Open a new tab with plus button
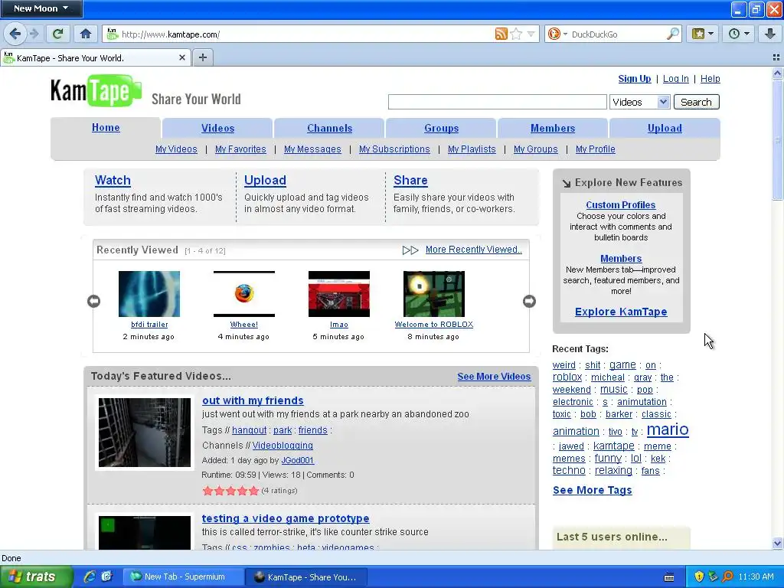The width and height of the screenshot is (784, 588). click(x=202, y=57)
